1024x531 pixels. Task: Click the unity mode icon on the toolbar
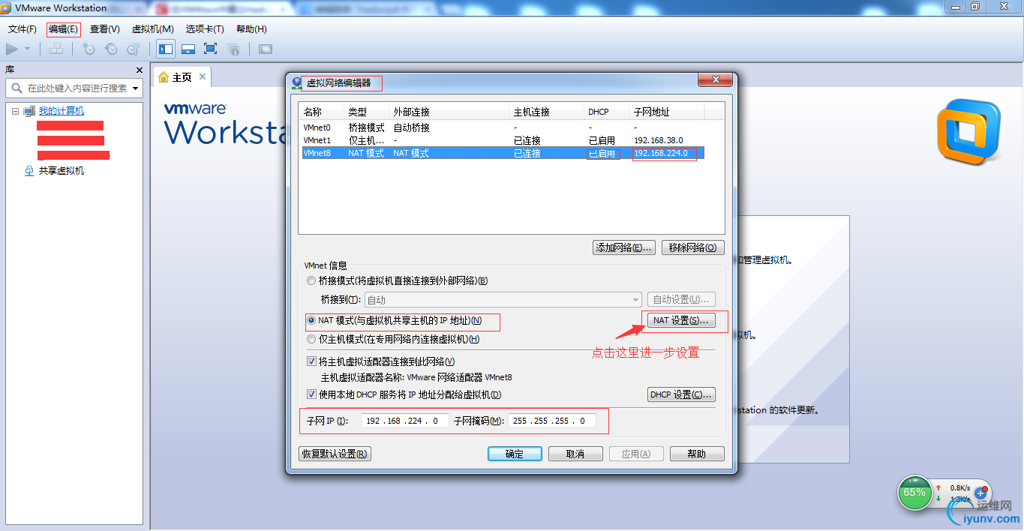[233, 49]
